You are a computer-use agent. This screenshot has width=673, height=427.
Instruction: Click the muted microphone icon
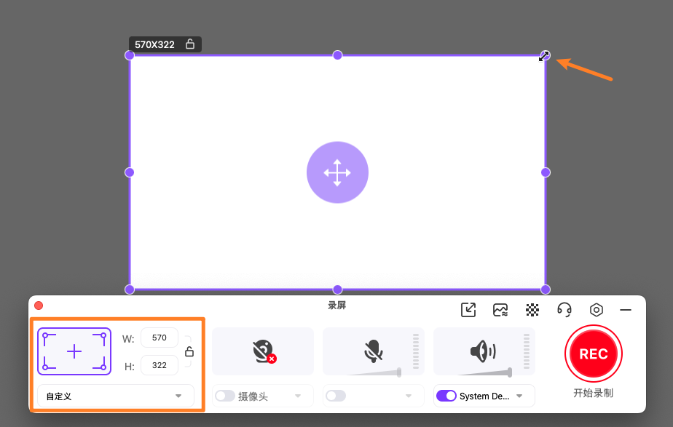[x=374, y=351]
